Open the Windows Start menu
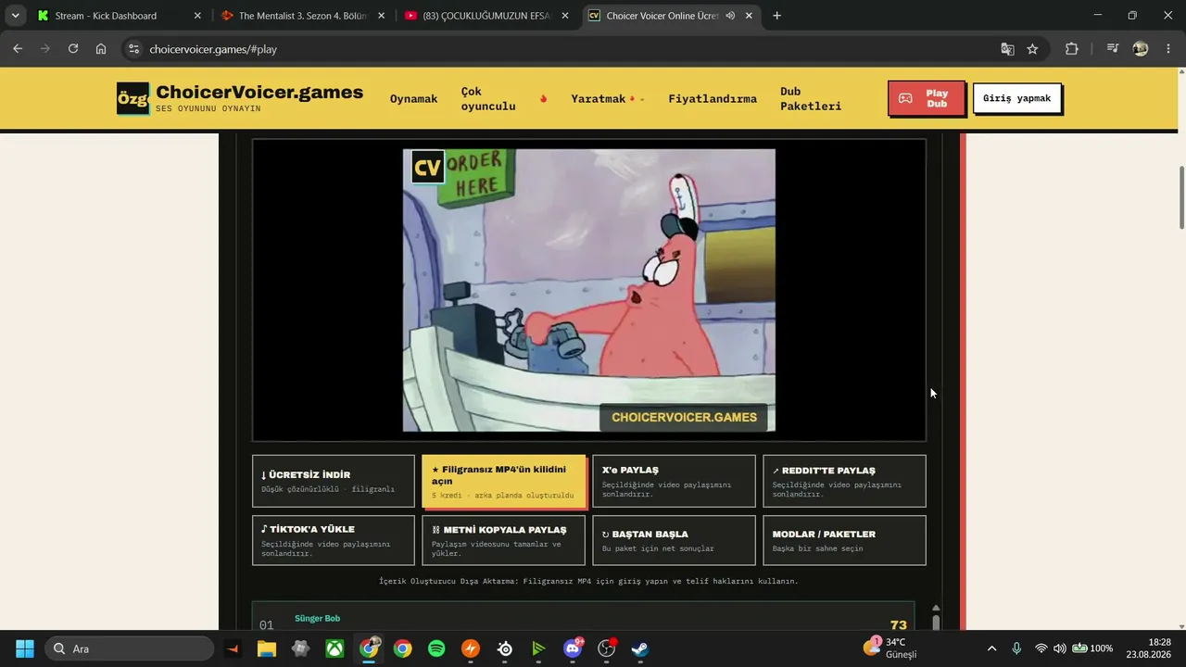Viewport: 1186px width, 667px height. click(x=25, y=648)
